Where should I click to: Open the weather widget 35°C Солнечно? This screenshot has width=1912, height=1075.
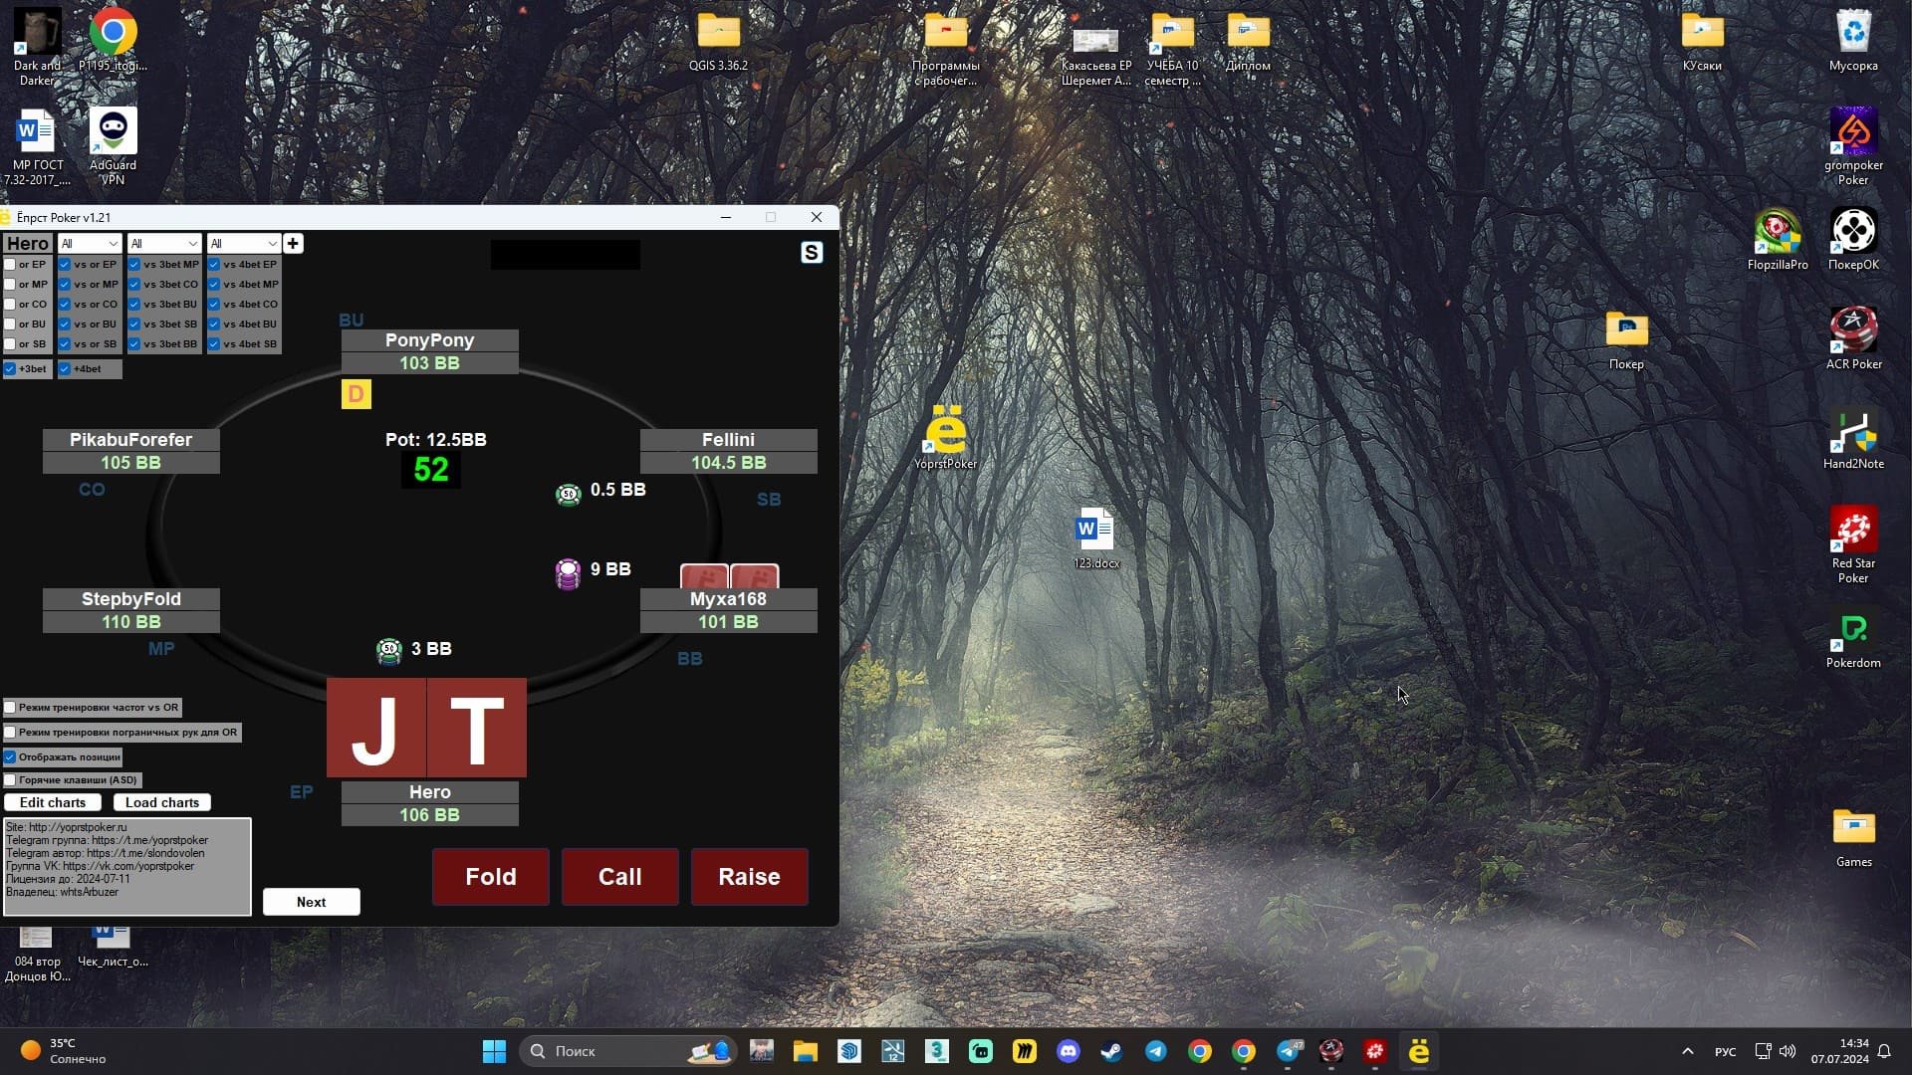[65, 1051]
